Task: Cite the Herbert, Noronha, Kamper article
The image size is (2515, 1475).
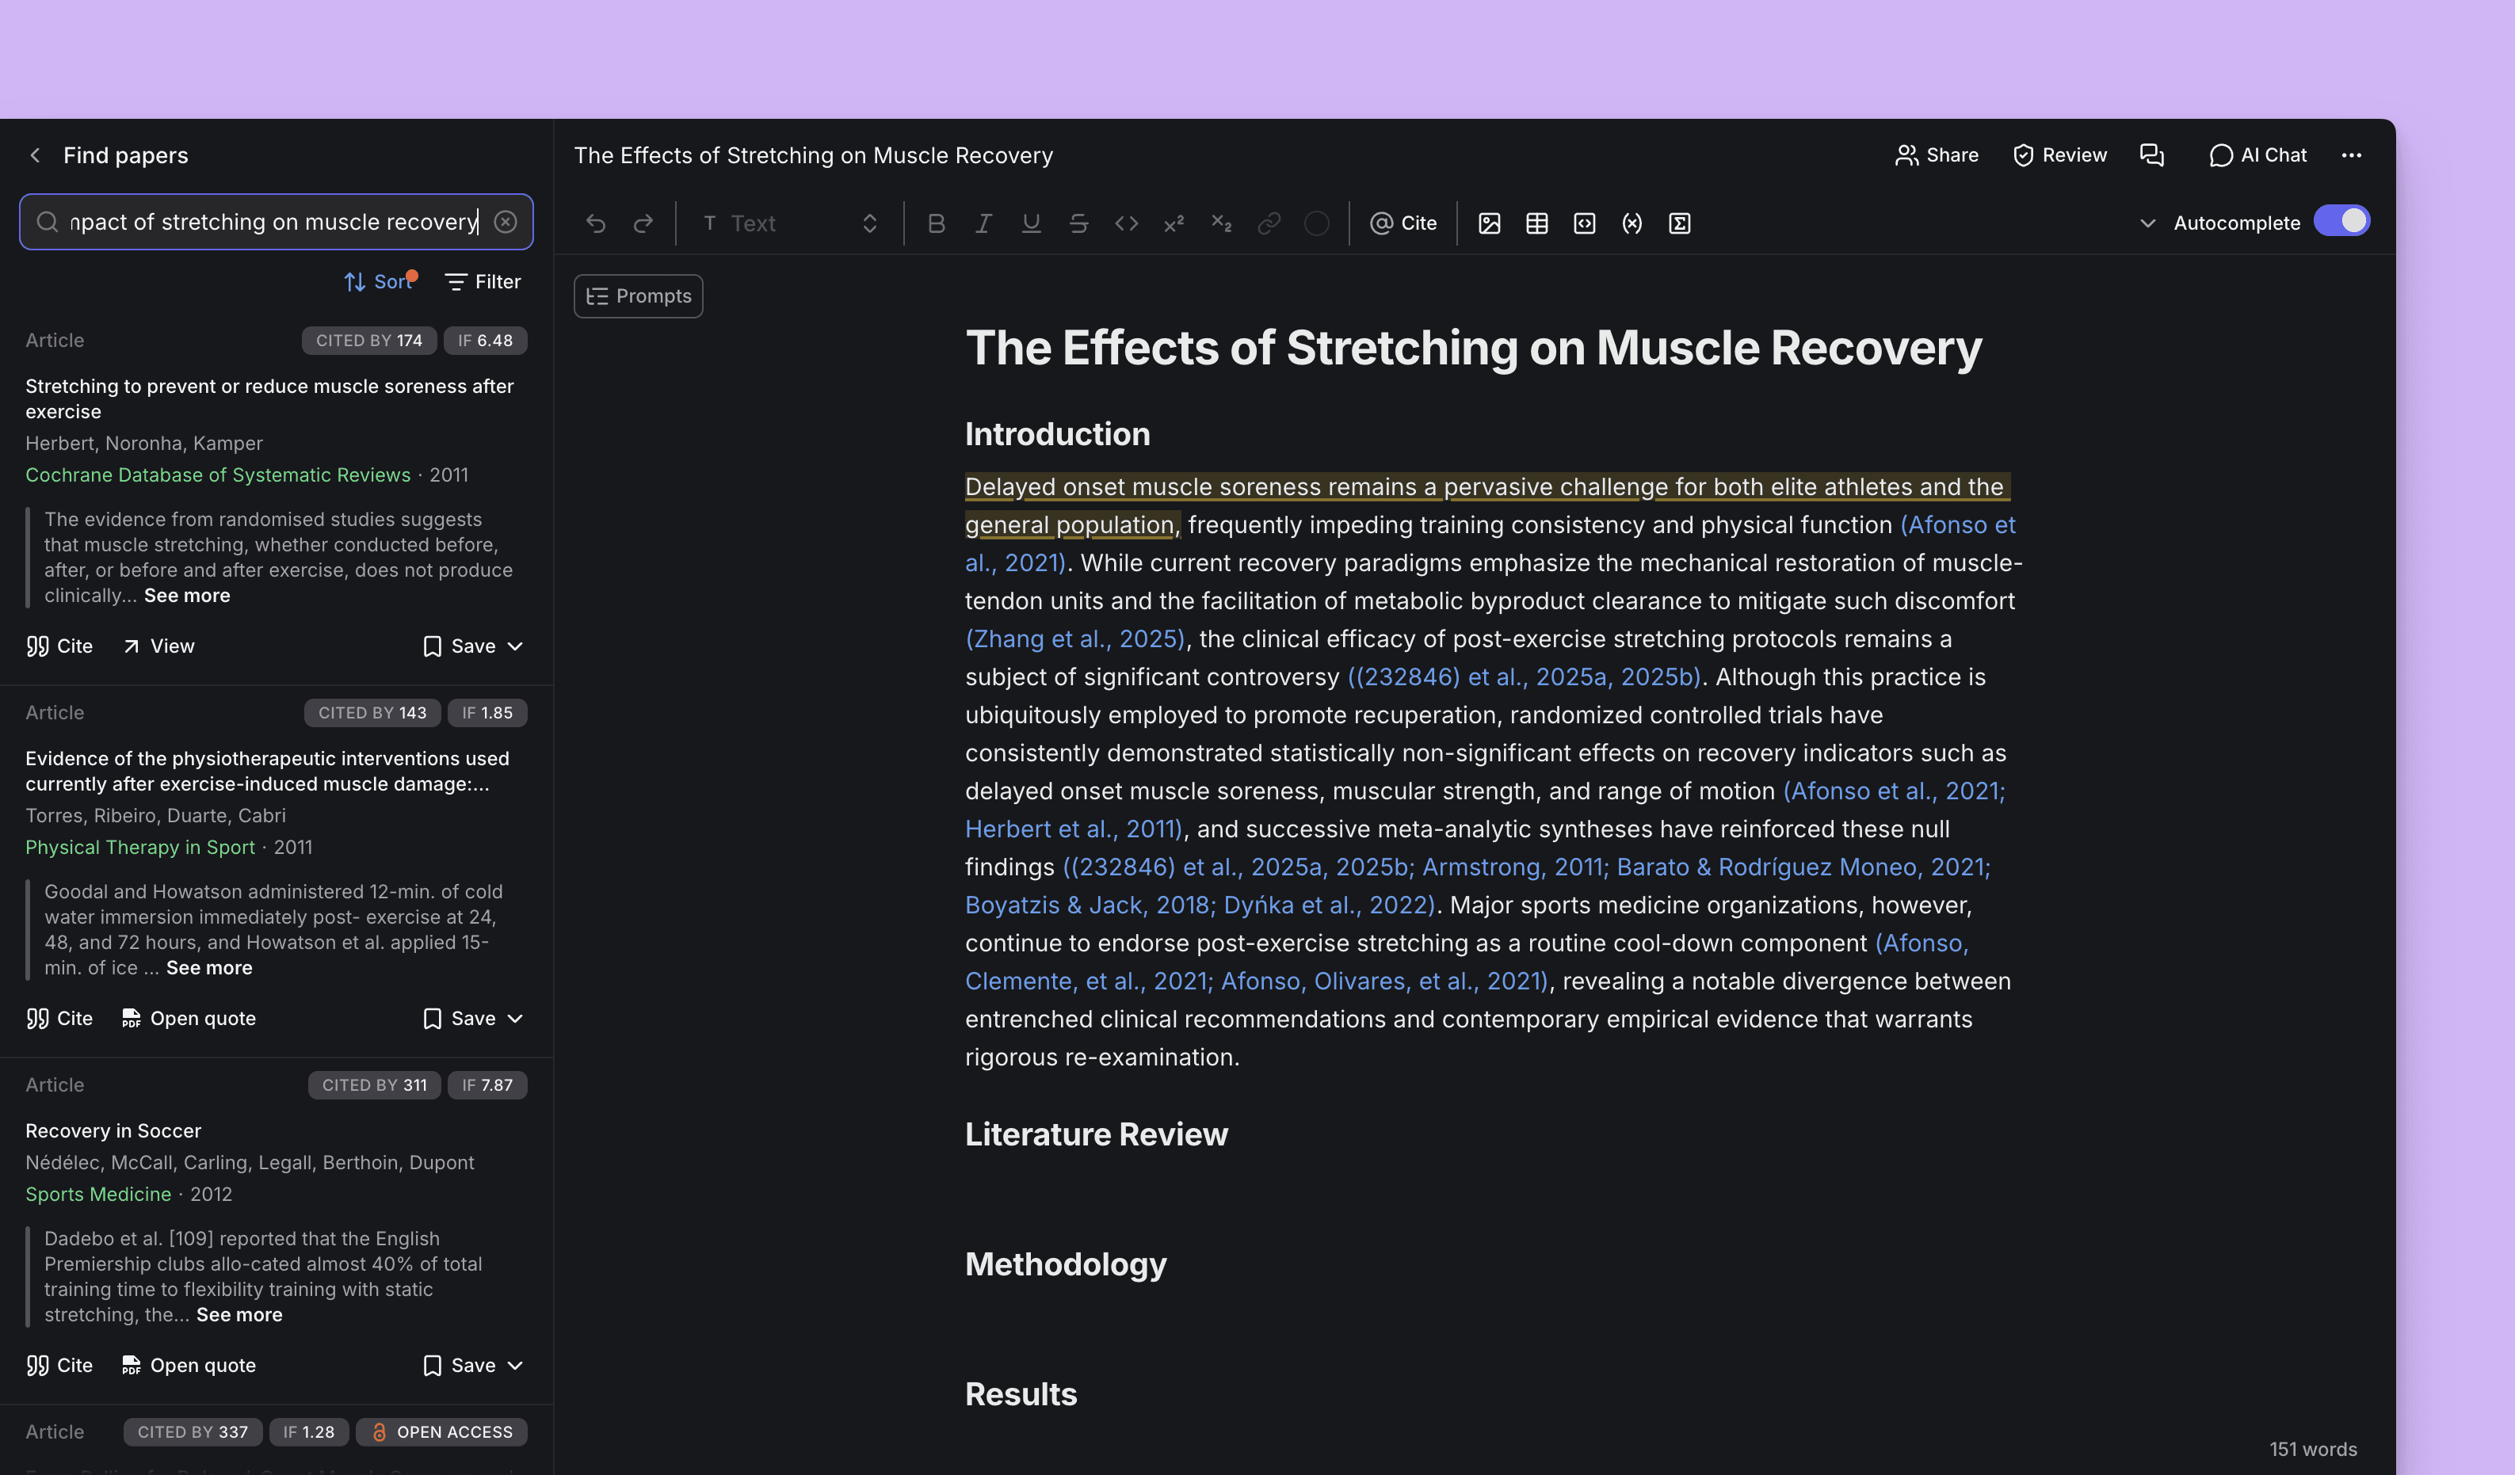Action: point(59,646)
